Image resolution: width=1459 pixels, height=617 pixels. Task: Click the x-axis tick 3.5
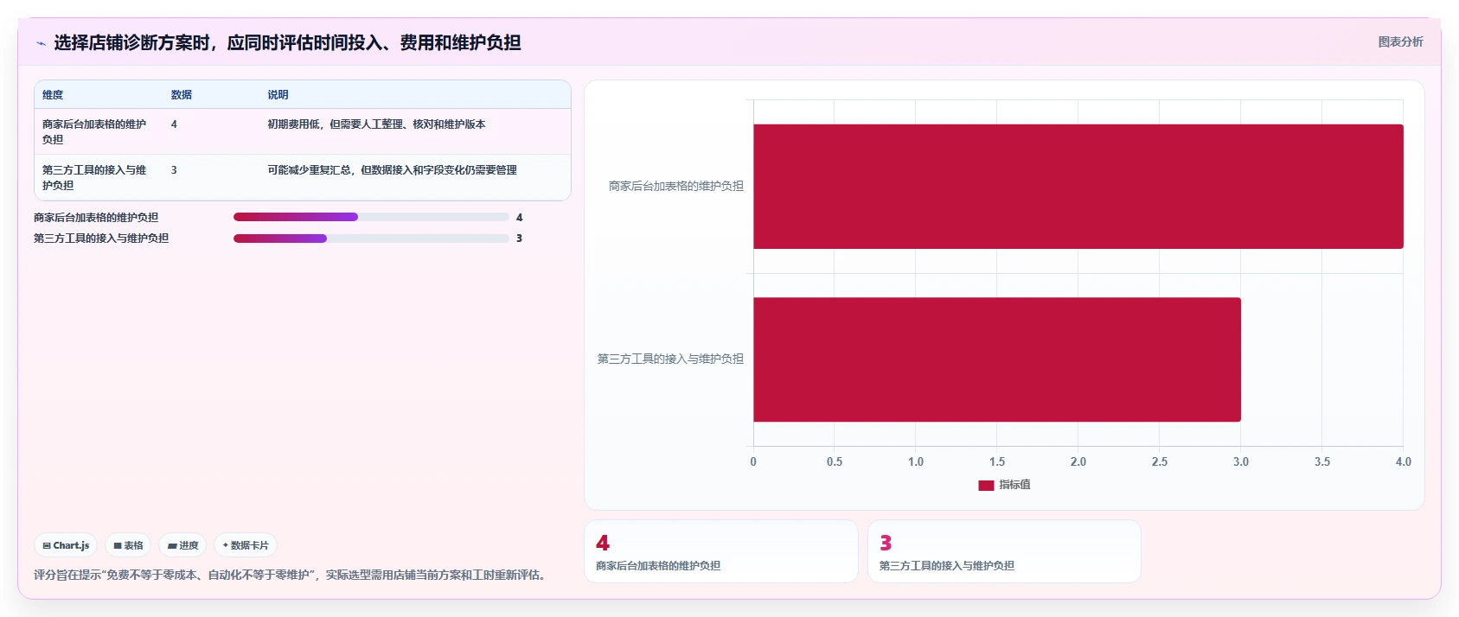coord(1322,461)
